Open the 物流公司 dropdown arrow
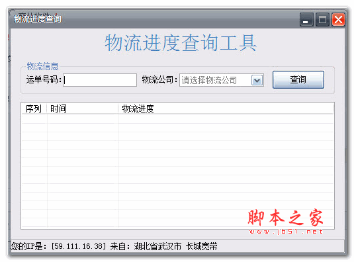This screenshot has width=354, height=262. 257,80
